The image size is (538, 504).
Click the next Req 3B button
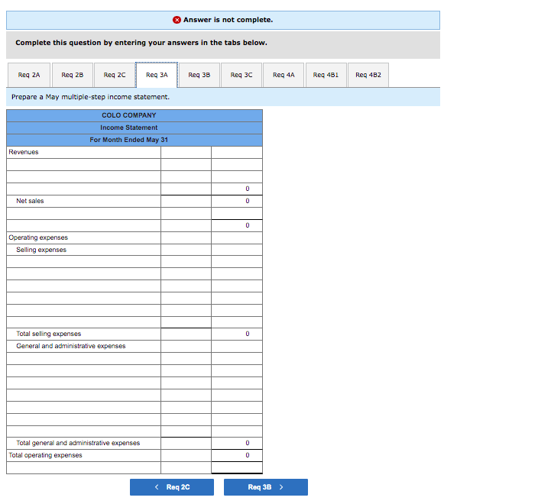pos(266,487)
